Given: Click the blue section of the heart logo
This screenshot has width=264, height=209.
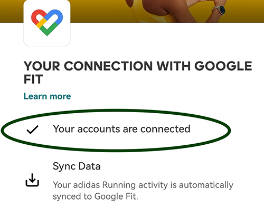Looking at the screenshot, I should click(x=56, y=16).
